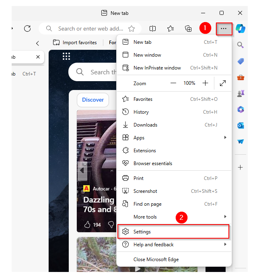Expand the More tools submenu

(x=225, y=217)
